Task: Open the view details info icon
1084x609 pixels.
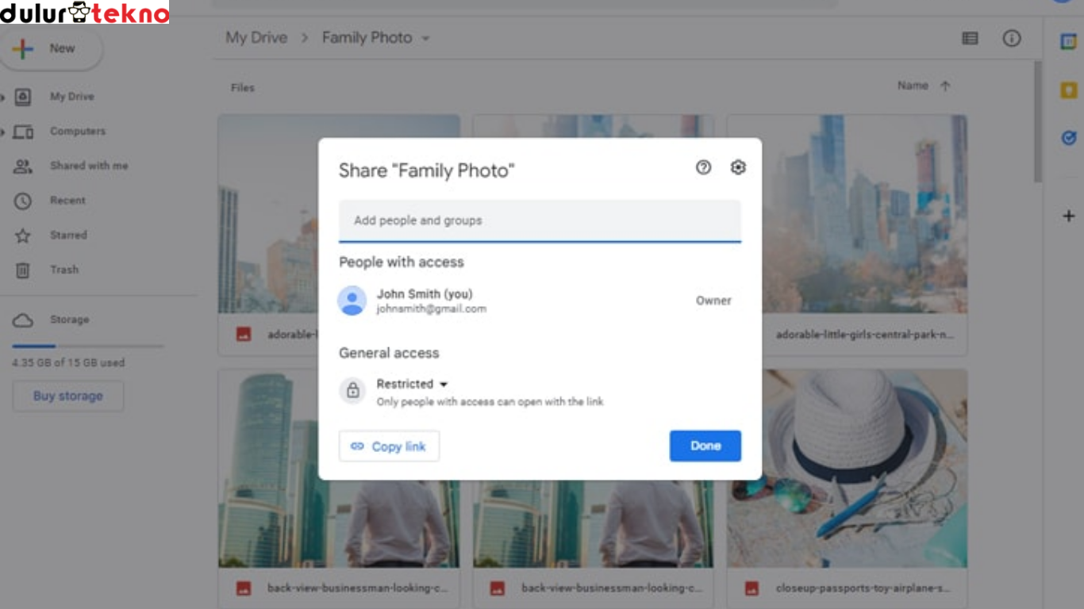Action: pyautogui.click(x=1012, y=38)
